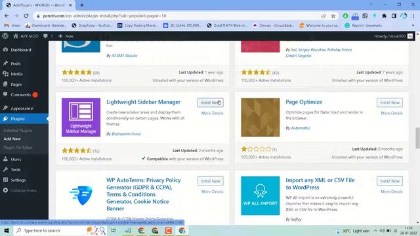
Task: Install Import any XML or CSV plugin
Action: coord(389,181)
